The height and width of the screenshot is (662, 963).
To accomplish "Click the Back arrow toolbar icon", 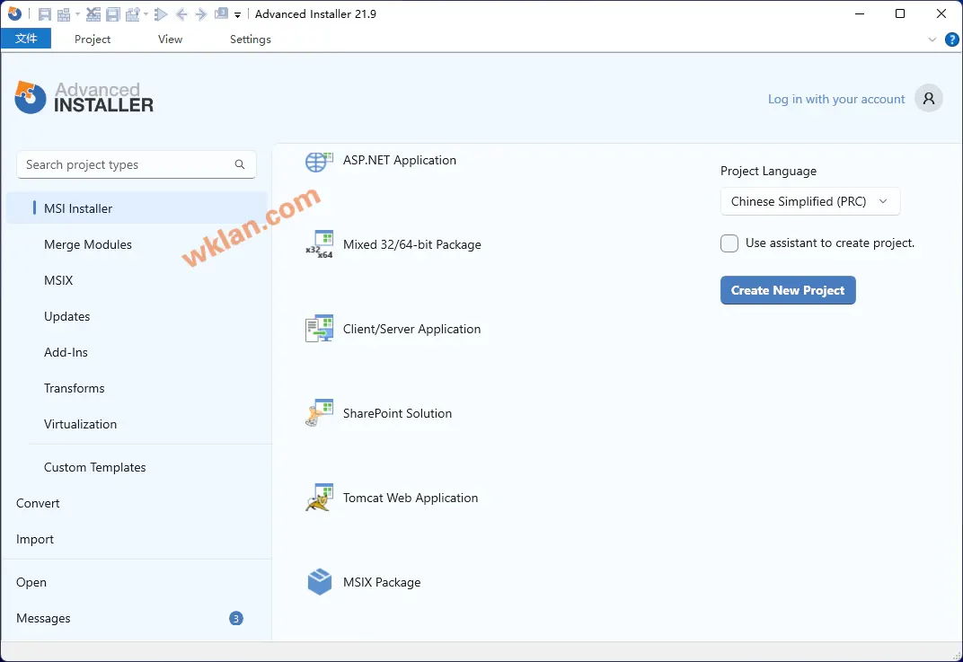I will [181, 14].
